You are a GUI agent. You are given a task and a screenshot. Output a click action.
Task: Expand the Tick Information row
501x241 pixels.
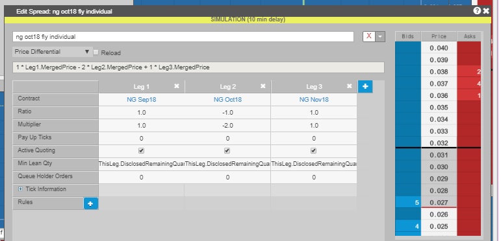pos(20,189)
